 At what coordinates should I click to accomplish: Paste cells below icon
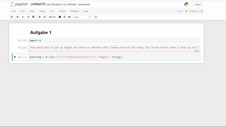(34, 17)
